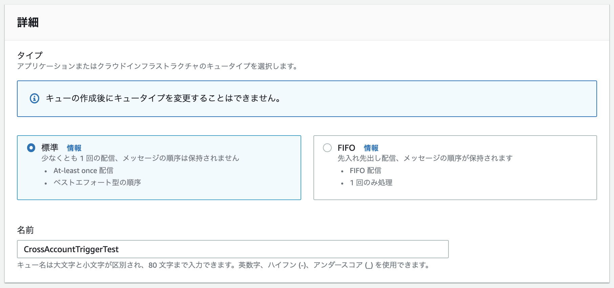Screen dimensions: 614x288
Task: Click the CrossAccountTriggerTest text in the name box
Action: coord(70,249)
